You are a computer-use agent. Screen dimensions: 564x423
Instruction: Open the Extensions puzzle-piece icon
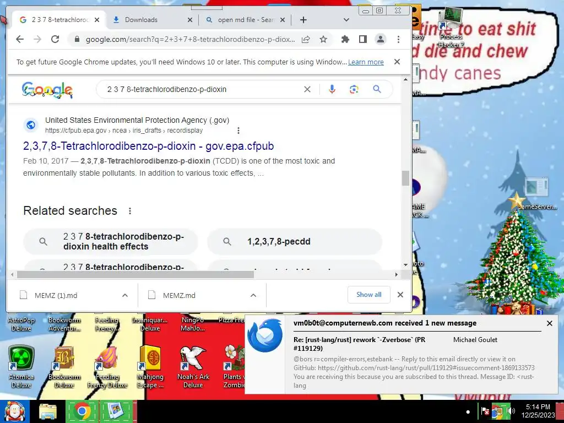pyautogui.click(x=345, y=39)
